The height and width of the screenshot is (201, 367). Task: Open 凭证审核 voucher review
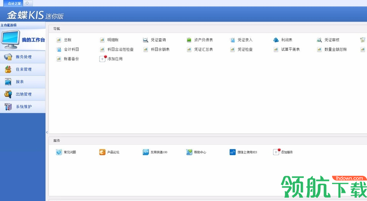(x=328, y=40)
